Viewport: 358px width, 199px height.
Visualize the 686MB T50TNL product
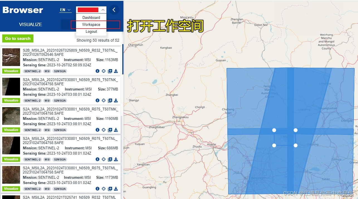pos(11,159)
